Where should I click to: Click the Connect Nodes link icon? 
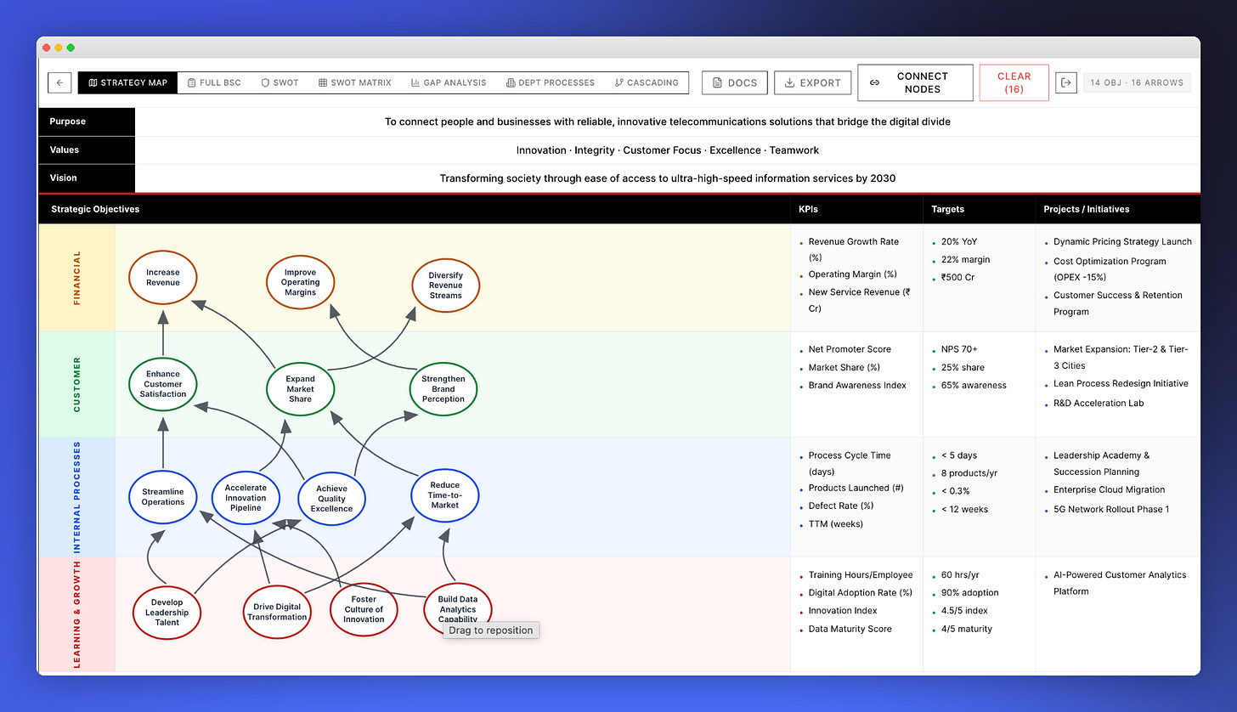tap(876, 82)
